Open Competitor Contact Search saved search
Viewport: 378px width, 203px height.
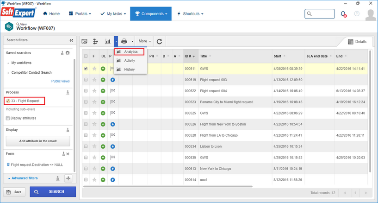click(x=31, y=72)
